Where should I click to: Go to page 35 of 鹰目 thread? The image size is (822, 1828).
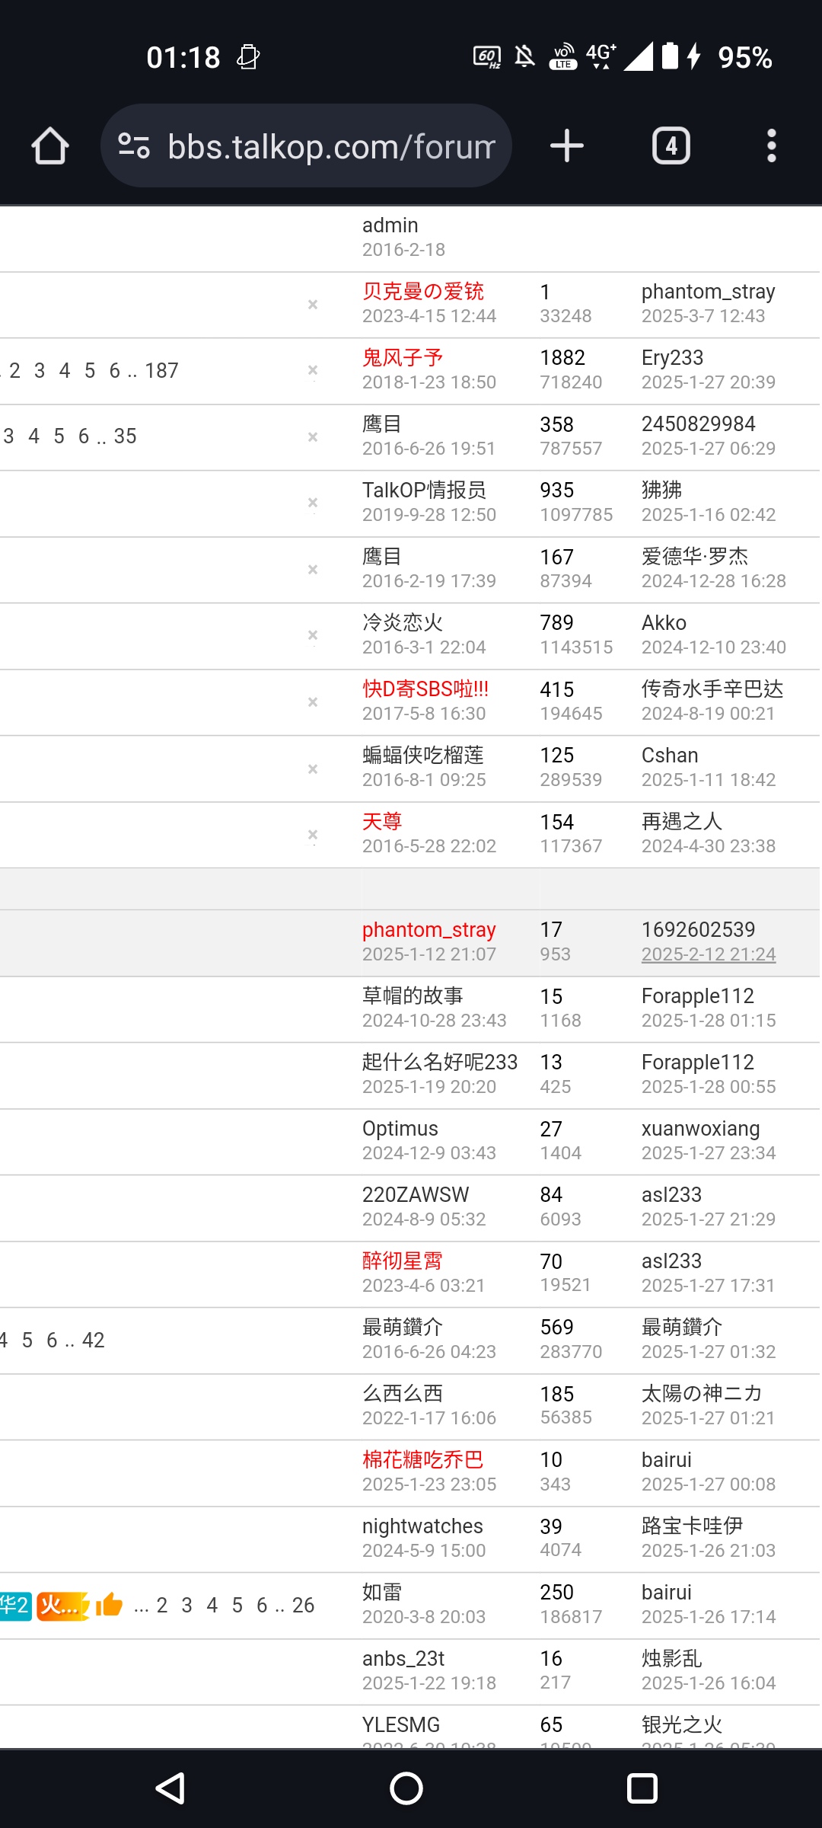pyautogui.click(x=125, y=436)
